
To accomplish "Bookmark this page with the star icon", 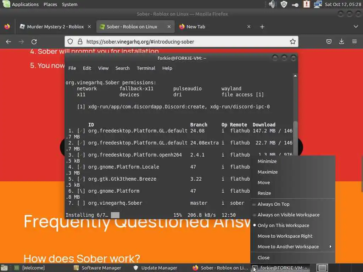I will 292,42.
